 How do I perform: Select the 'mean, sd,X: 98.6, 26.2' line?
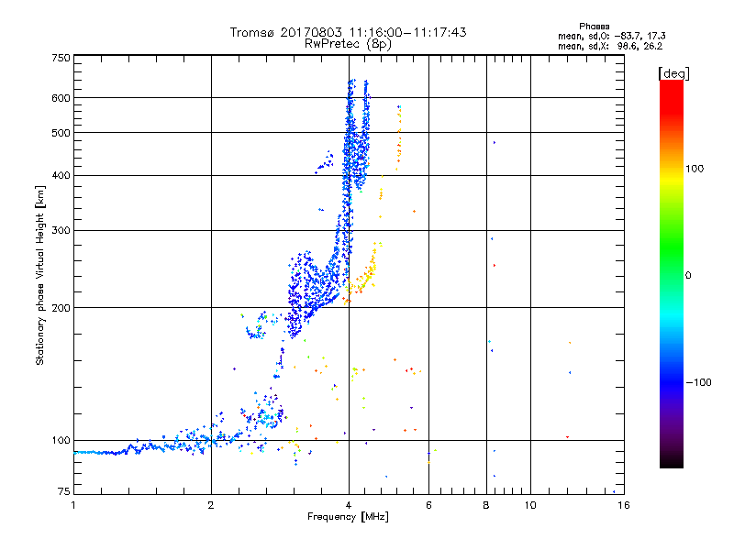tap(610, 47)
